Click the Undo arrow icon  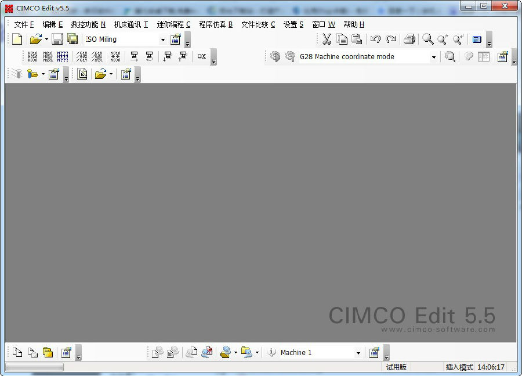[375, 39]
